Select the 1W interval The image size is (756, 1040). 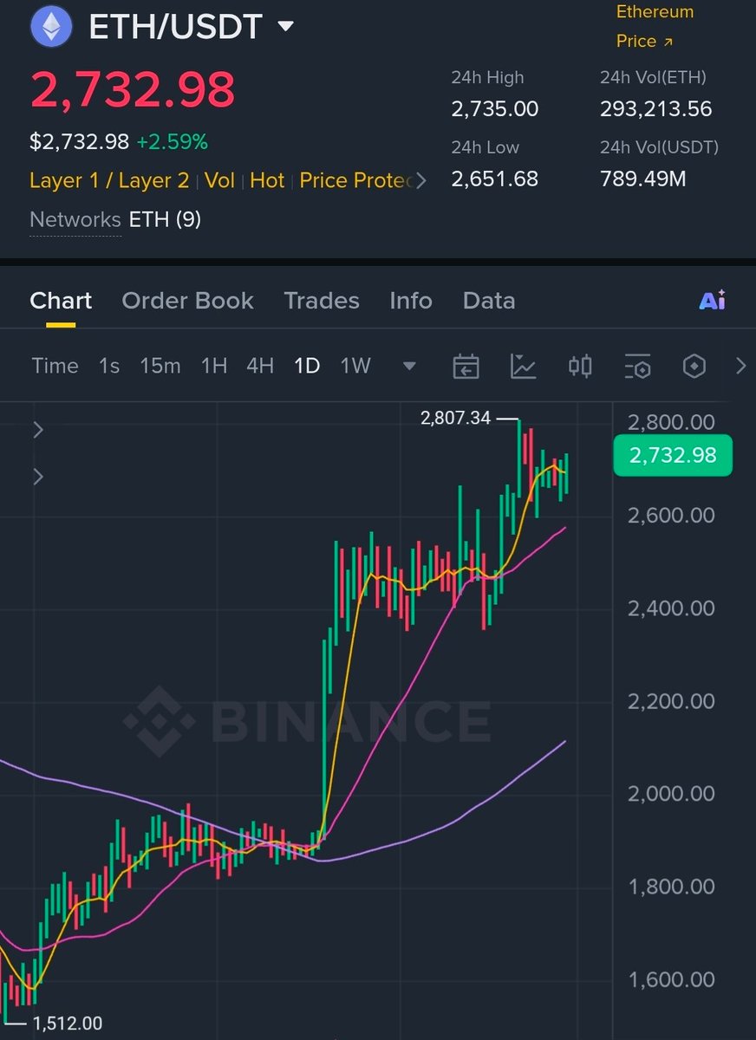(355, 366)
